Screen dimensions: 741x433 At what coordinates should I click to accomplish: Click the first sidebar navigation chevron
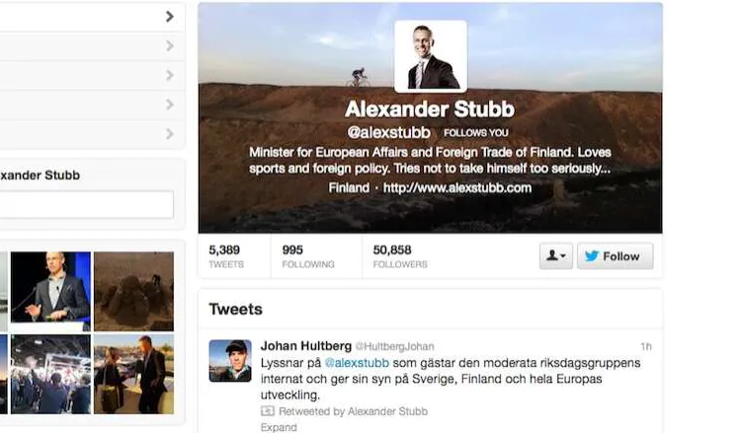pyautogui.click(x=170, y=17)
